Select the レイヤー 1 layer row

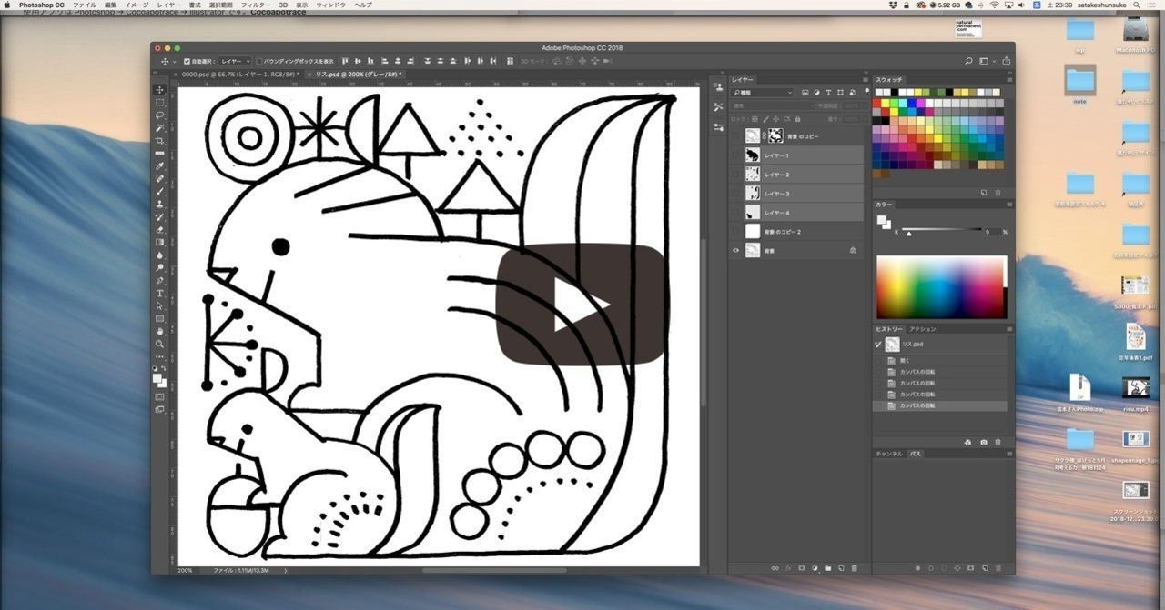796,155
